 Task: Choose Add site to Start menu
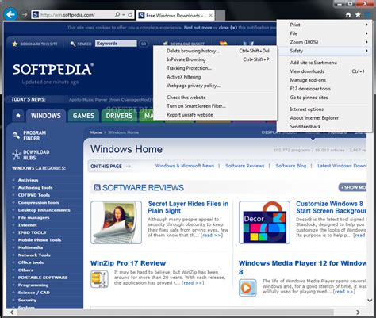[x=324, y=63]
